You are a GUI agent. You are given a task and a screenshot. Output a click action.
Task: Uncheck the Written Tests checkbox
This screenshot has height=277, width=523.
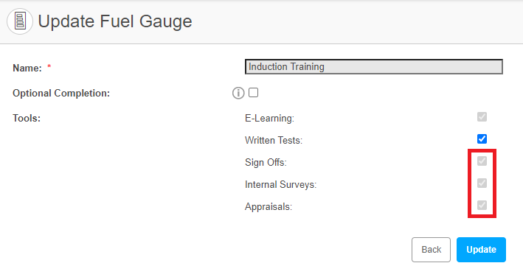click(482, 138)
